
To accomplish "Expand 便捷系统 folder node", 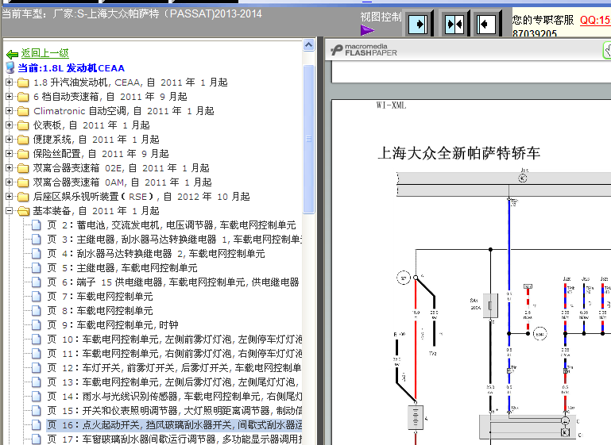I will 9,140.
